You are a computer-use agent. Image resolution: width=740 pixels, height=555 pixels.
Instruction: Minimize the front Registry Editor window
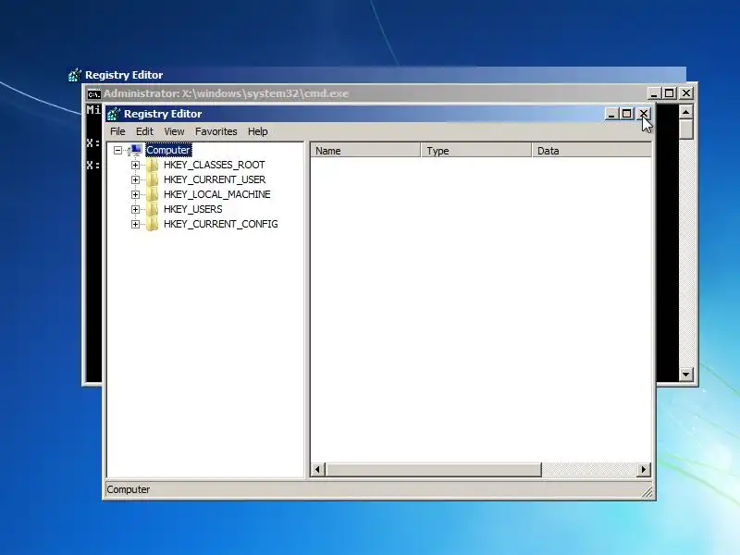[x=611, y=114]
